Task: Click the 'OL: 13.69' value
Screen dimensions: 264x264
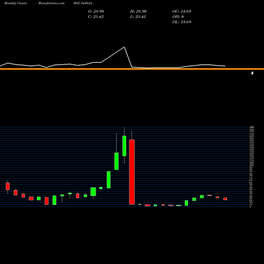Action: click(182, 22)
